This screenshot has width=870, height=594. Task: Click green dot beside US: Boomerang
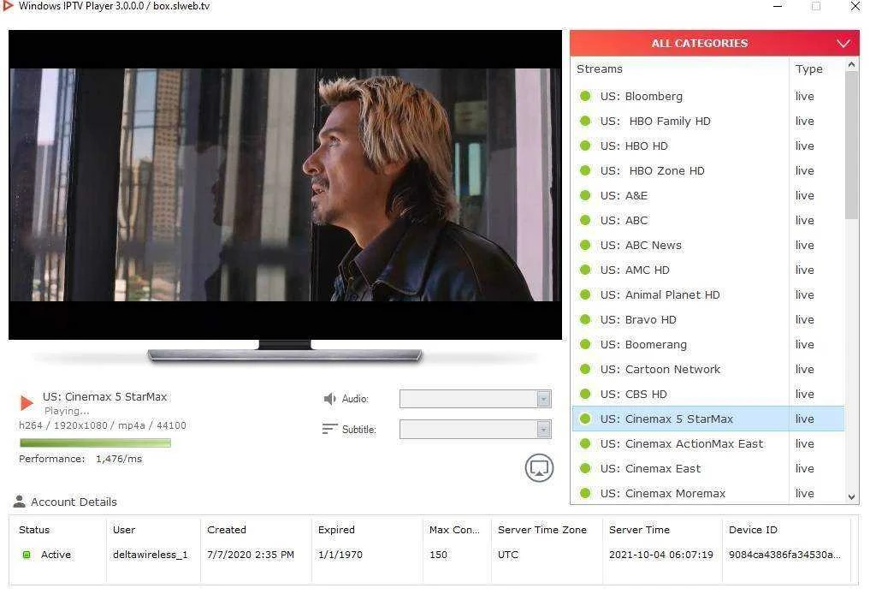585,344
